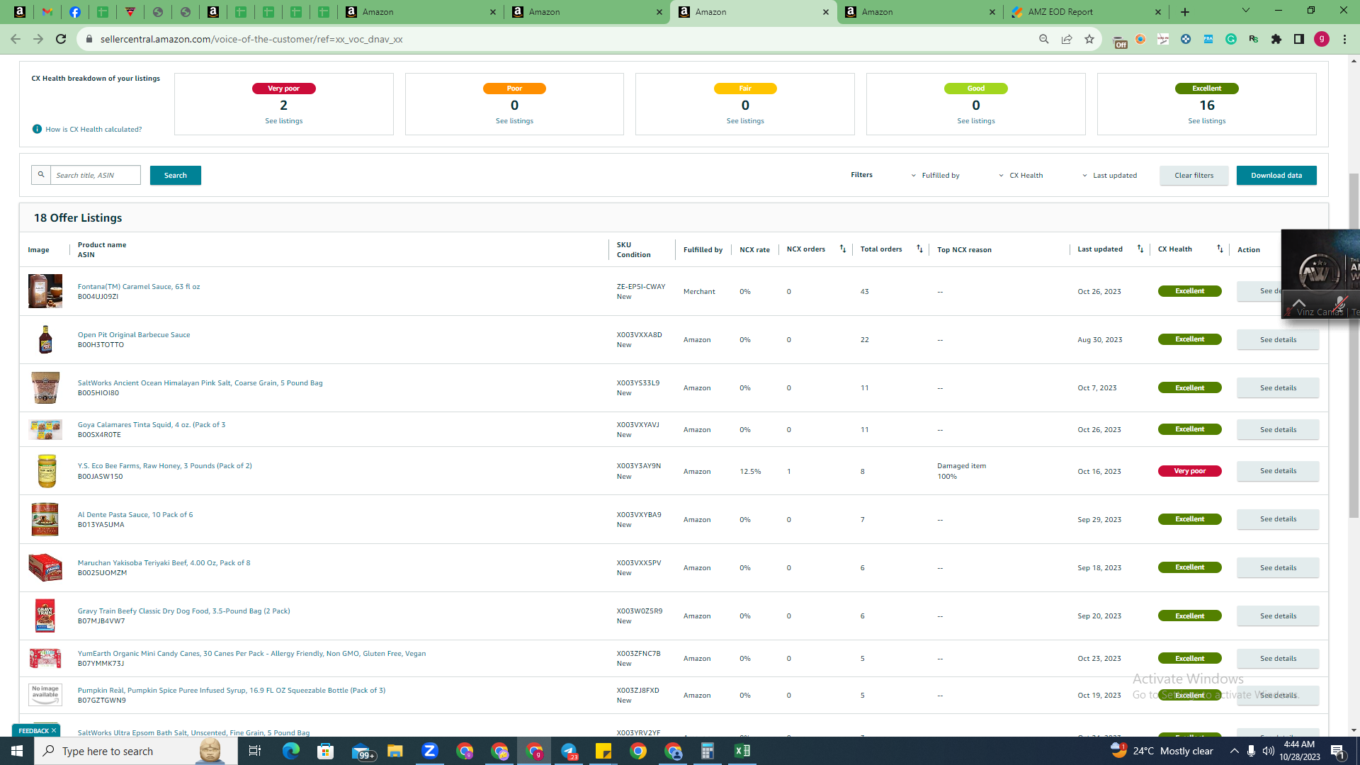Click the browser address bar URL
Image resolution: width=1360 pixels, height=765 pixels.
(251, 39)
